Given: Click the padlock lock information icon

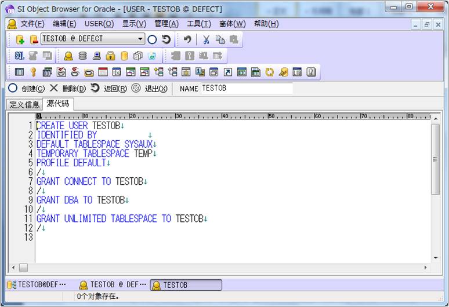Looking at the screenshot, I should 110,56.
